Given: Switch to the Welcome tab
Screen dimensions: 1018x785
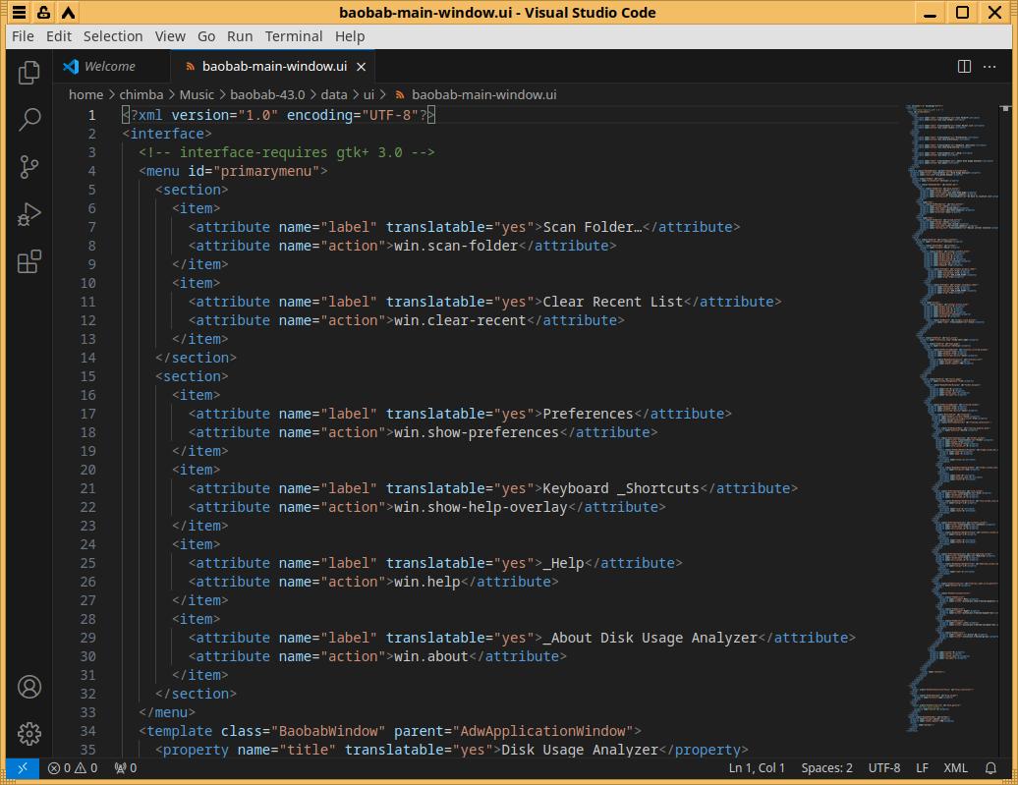Looking at the screenshot, I should click(109, 67).
